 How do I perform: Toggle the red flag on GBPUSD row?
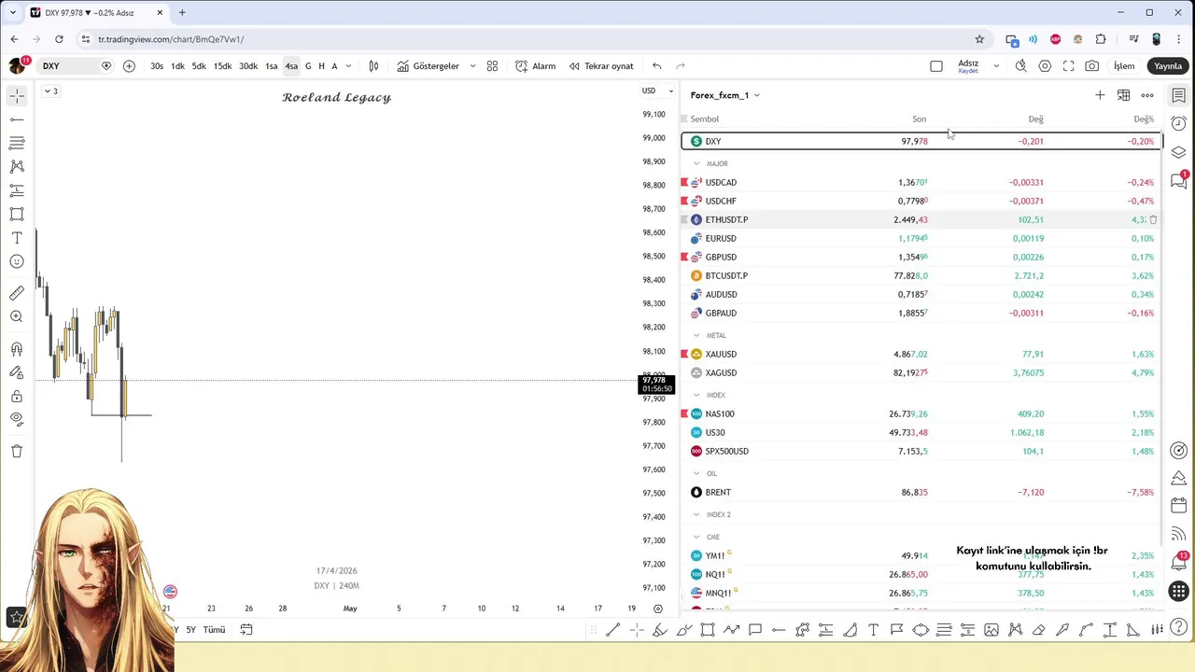684,257
